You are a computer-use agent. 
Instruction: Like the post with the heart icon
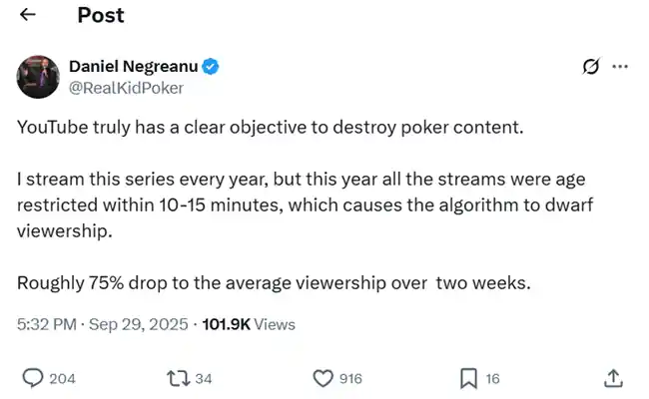coord(323,378)
